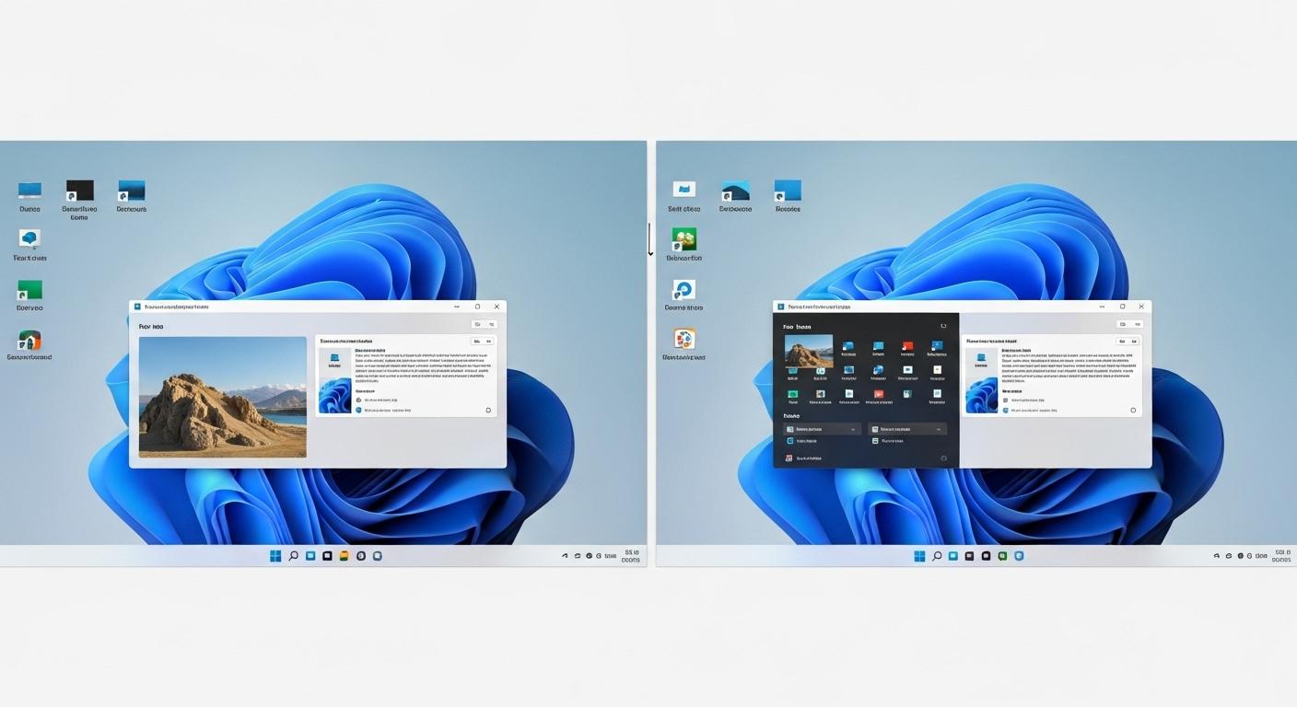Viewport: 1297px width, 707px height.
Task: Toggle the right view option beside the photo header
Action: click(491, 324)
